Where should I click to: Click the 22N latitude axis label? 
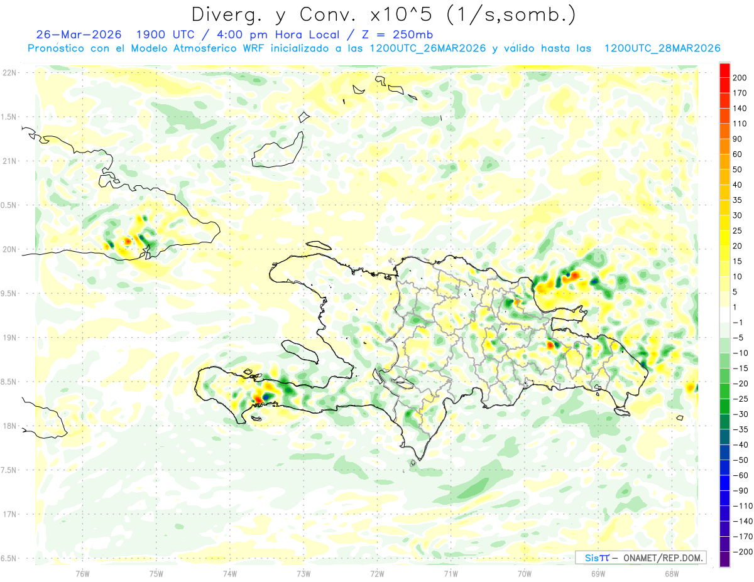click(x=9, y=73)
